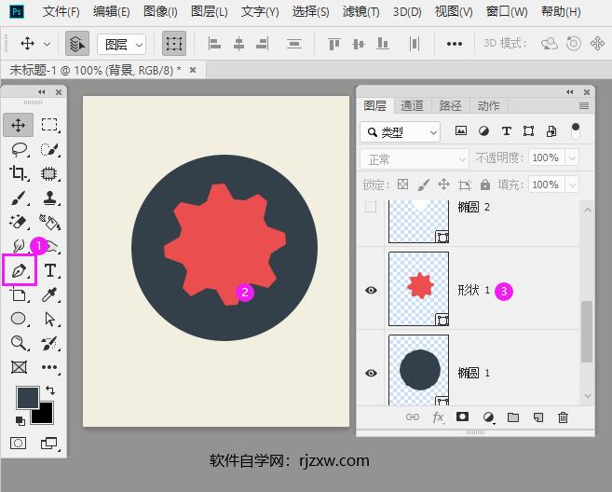
Task: Activate the Crop tool
Action: (19, 173)
